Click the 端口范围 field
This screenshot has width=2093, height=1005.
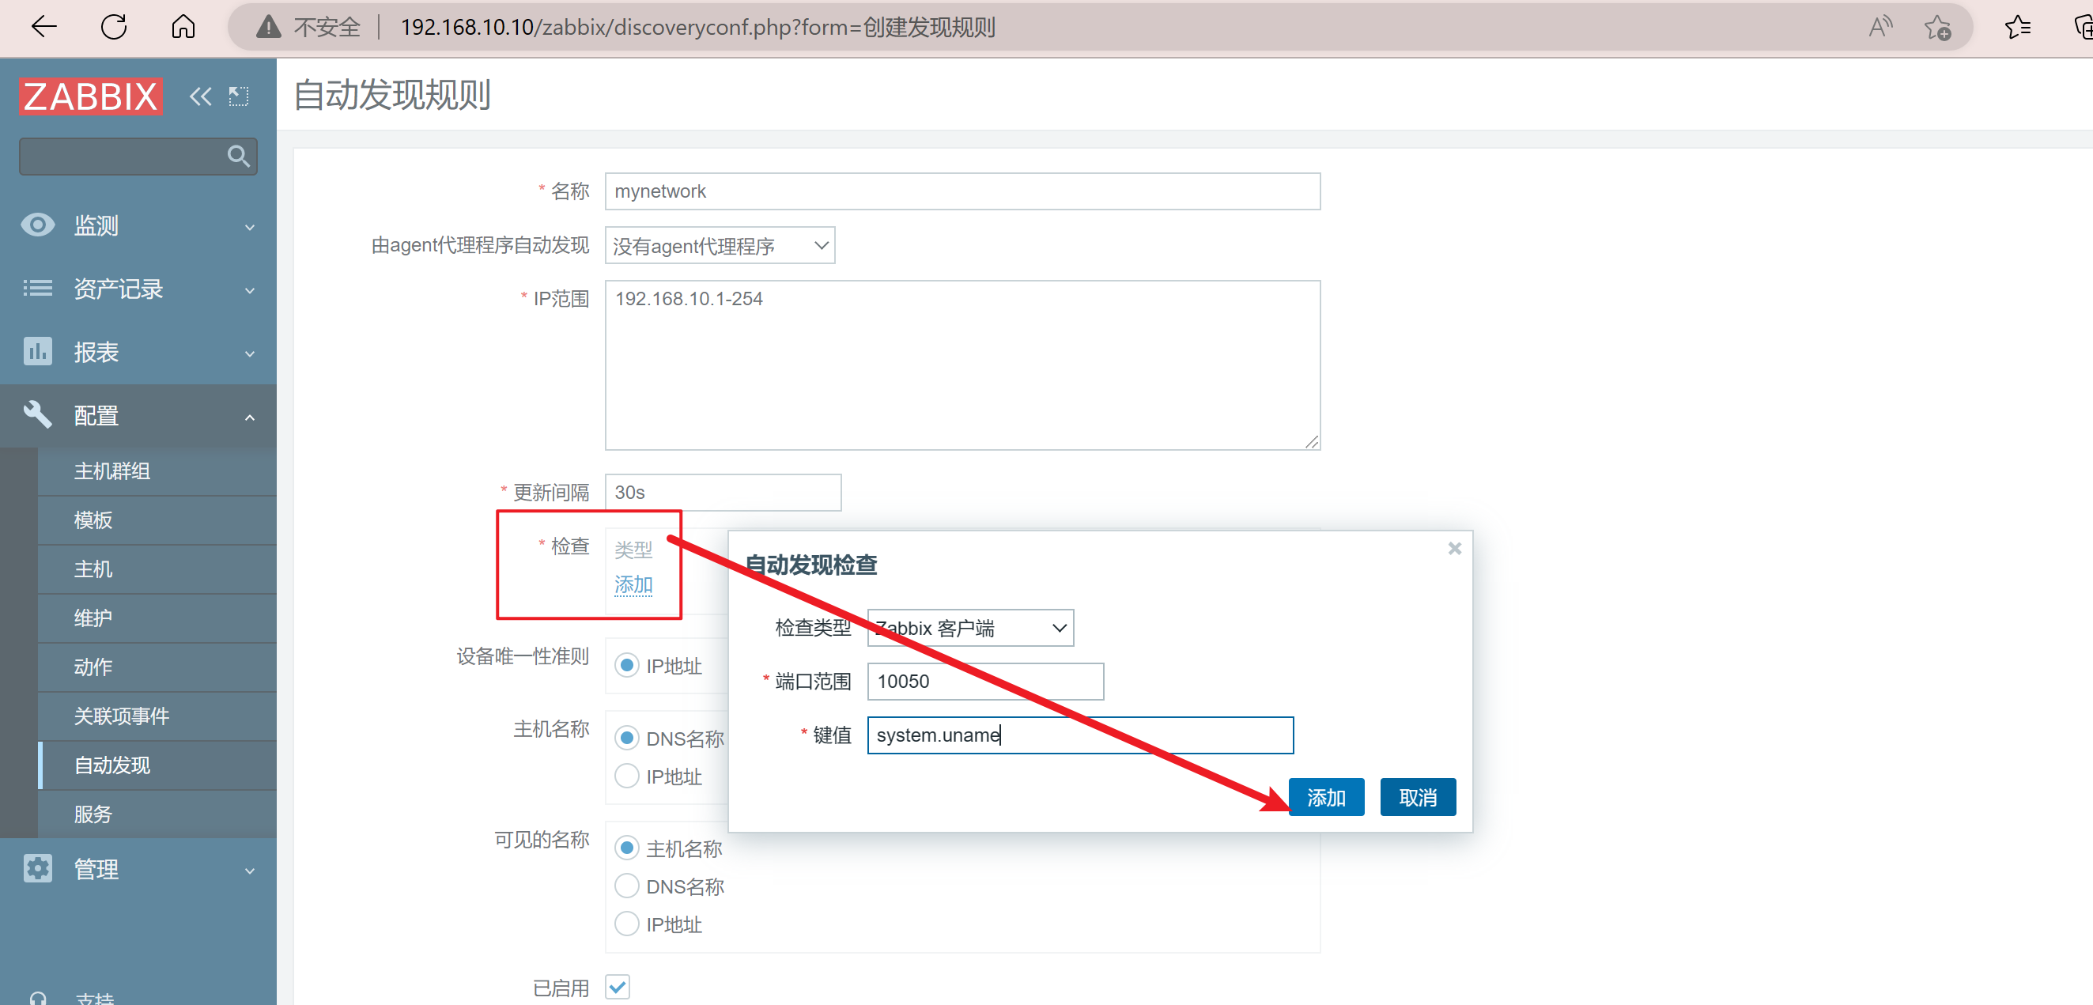click(x=985, y=681)
